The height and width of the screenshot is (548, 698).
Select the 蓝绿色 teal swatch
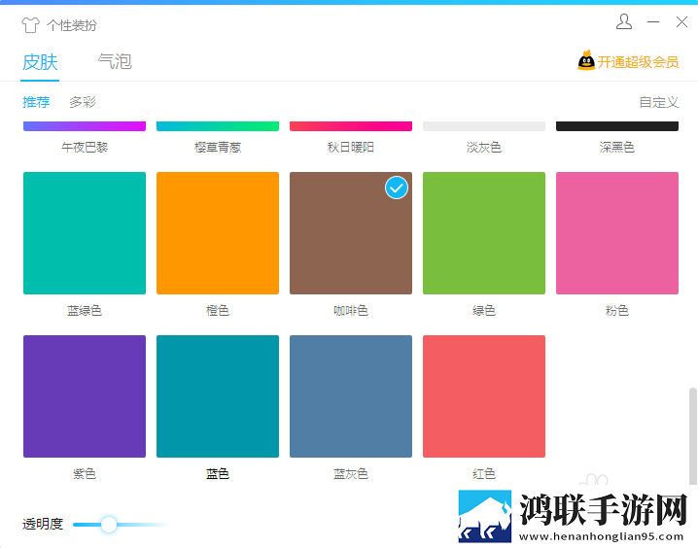click(x=85, y=233)
